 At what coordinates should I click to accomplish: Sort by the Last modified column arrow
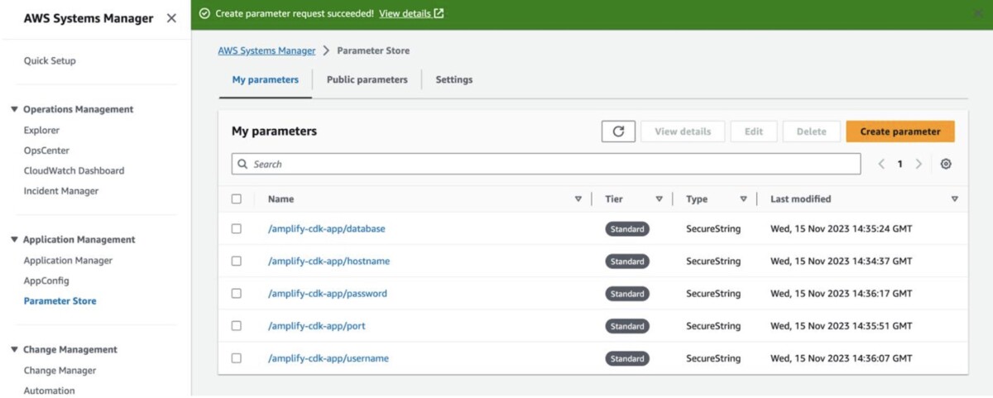(954, 199)
